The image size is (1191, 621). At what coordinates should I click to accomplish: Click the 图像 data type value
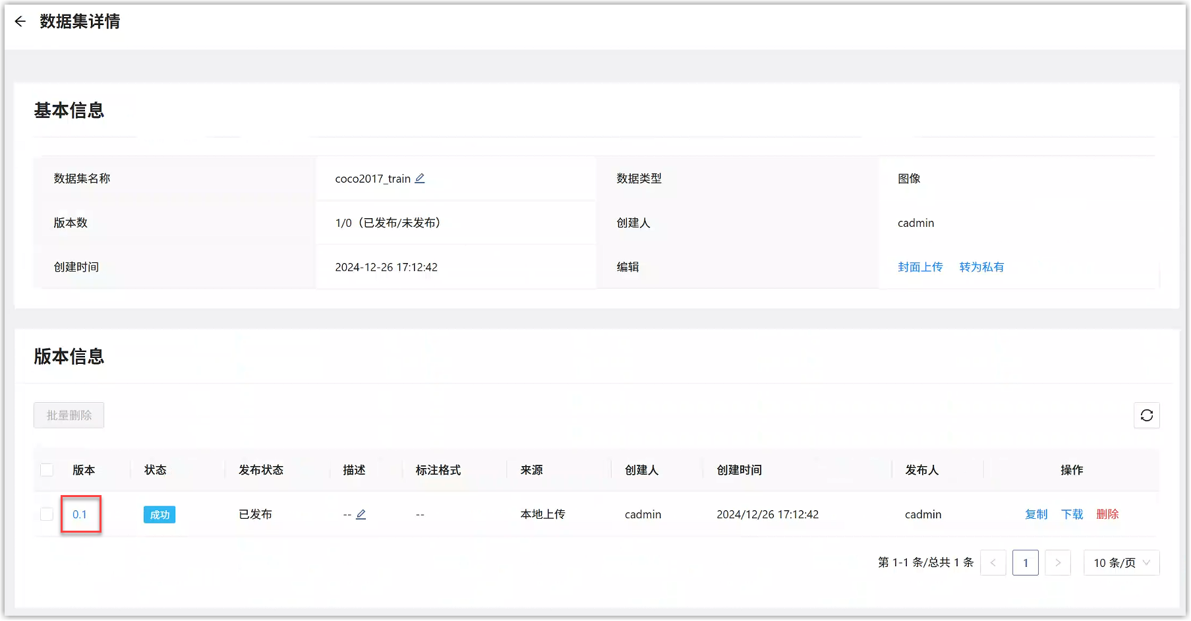pyautogui.click(x=909, y=179)
